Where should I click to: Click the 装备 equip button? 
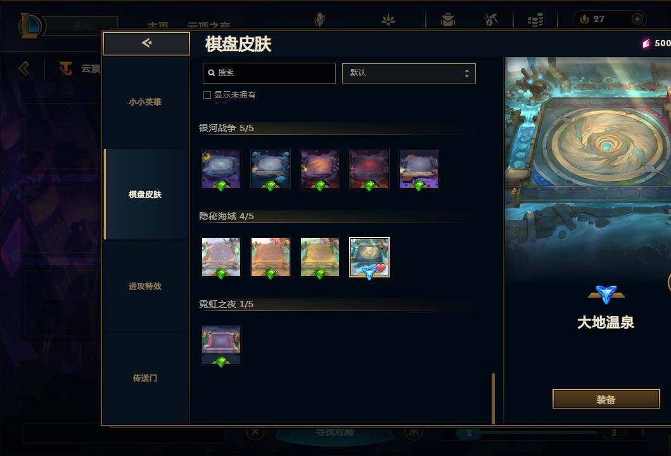pyautogui.click(x=606, y=400)
